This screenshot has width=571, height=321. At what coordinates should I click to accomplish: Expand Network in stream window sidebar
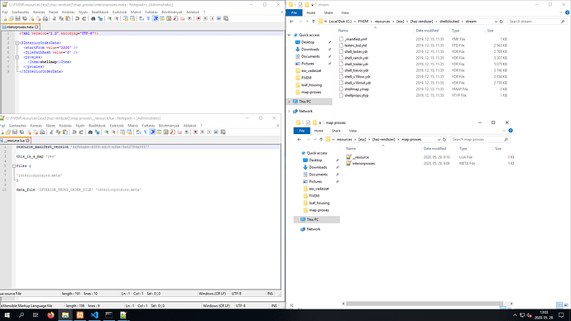click(289, 111)
